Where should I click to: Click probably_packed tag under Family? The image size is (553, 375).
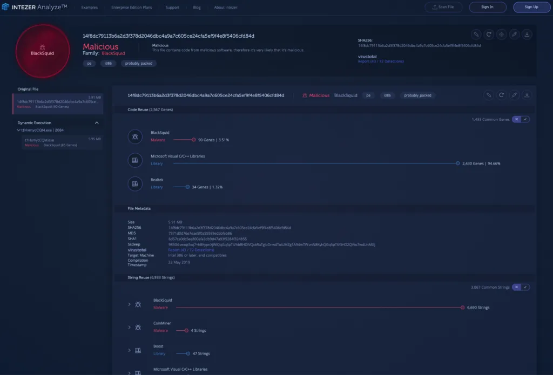coord(139,64)
